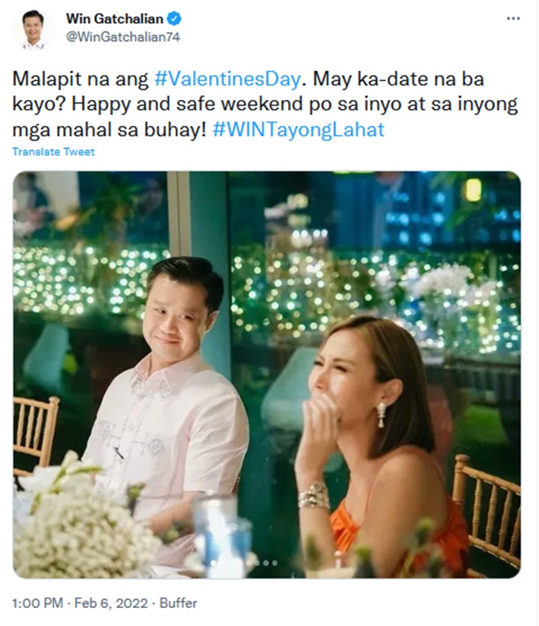
Task: Expand the attached dinner photo
Action: [x=267, y=374]
